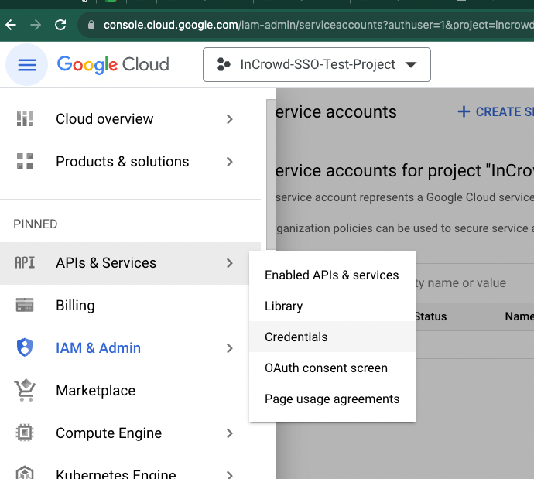Click the API icon beside APIs & Services
This screenshot has width=534, height=479.
pyautogui.click(x=25, y=263)
